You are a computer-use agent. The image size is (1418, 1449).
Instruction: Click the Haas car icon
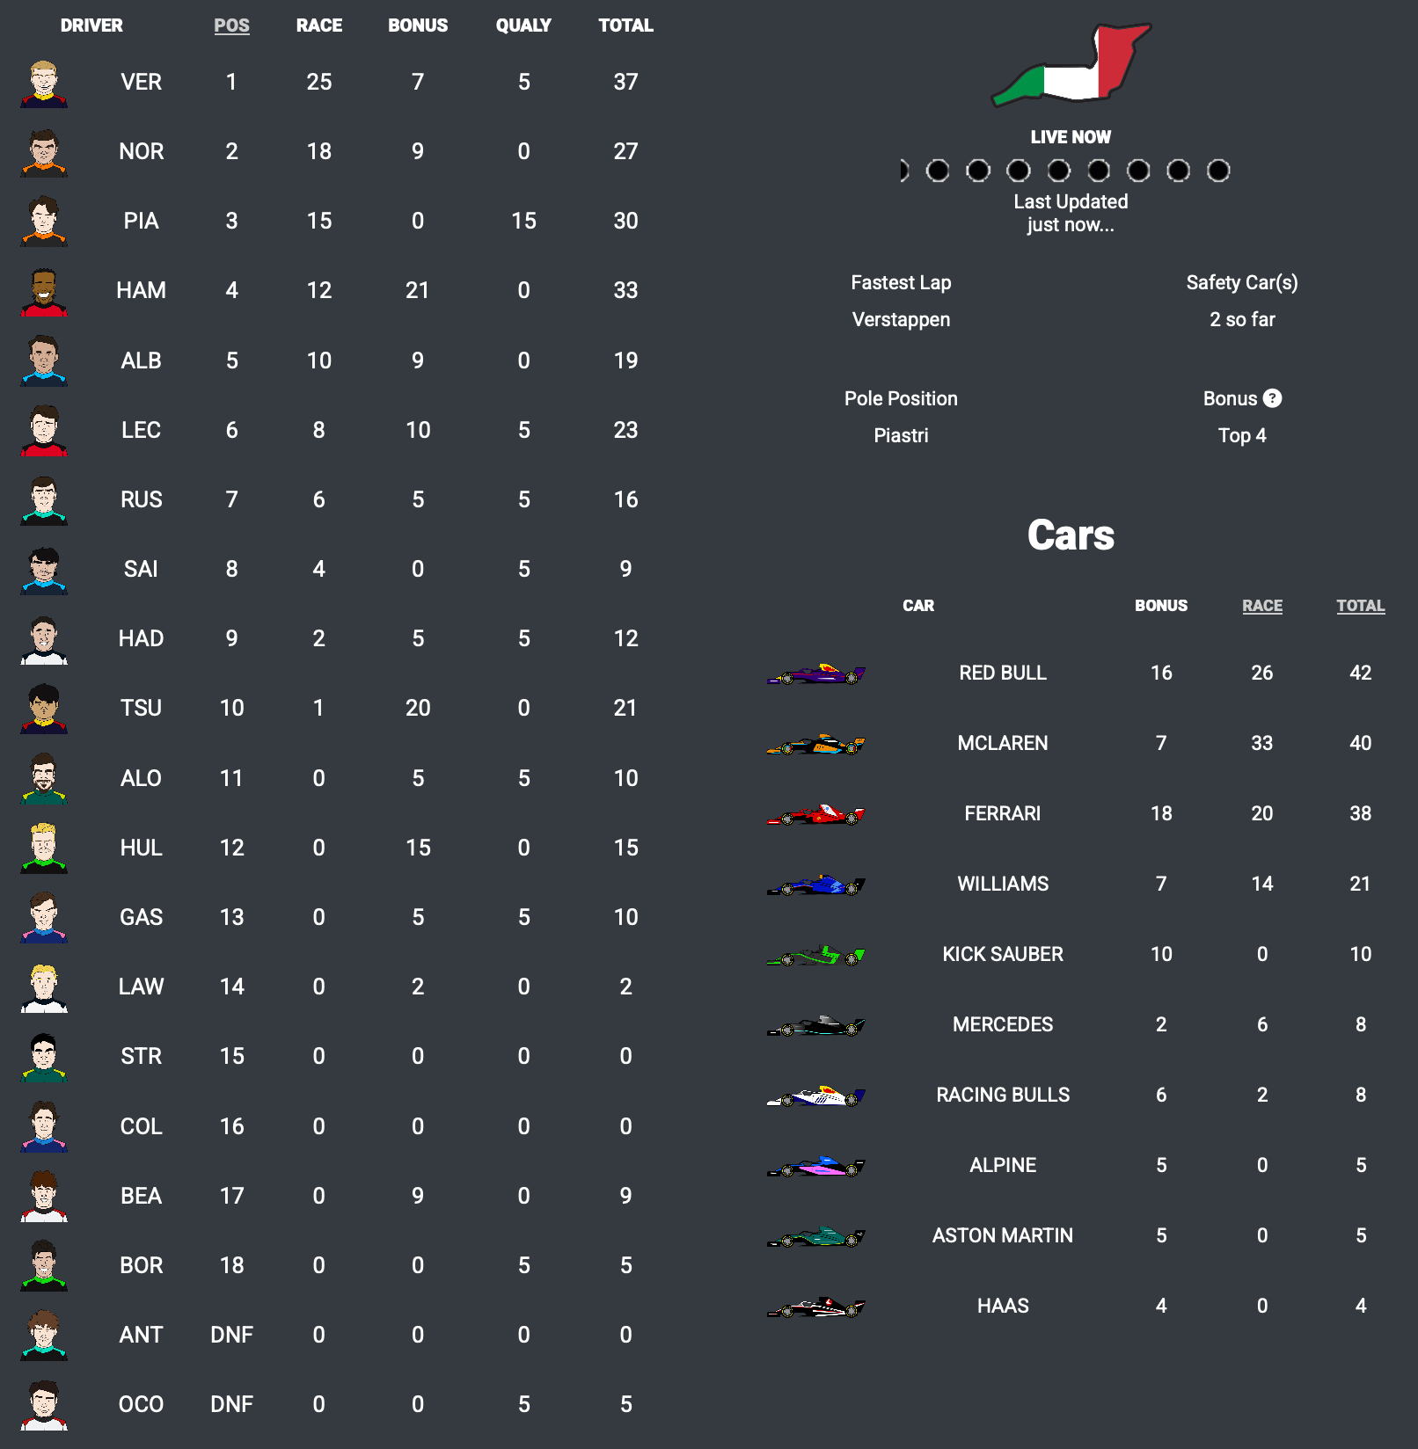pos(815,1307)
